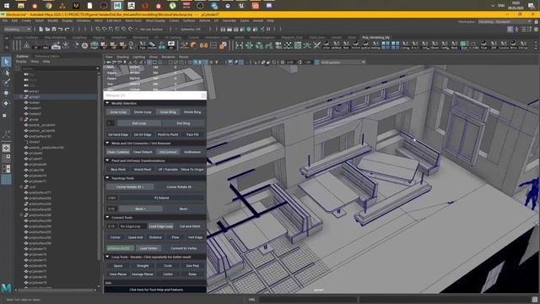540x304 pixels.
Task: Click the Redo arrow icon
Action: [67, 30]
